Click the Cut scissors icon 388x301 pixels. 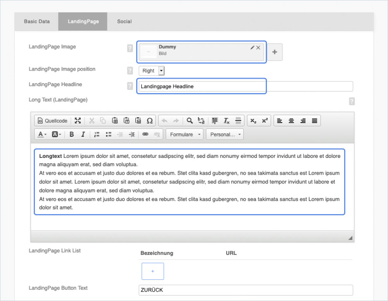[92, 121]
